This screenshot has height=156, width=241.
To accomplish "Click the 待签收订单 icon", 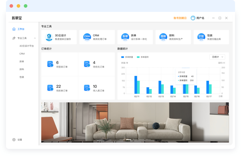I will tap(50, 64).
